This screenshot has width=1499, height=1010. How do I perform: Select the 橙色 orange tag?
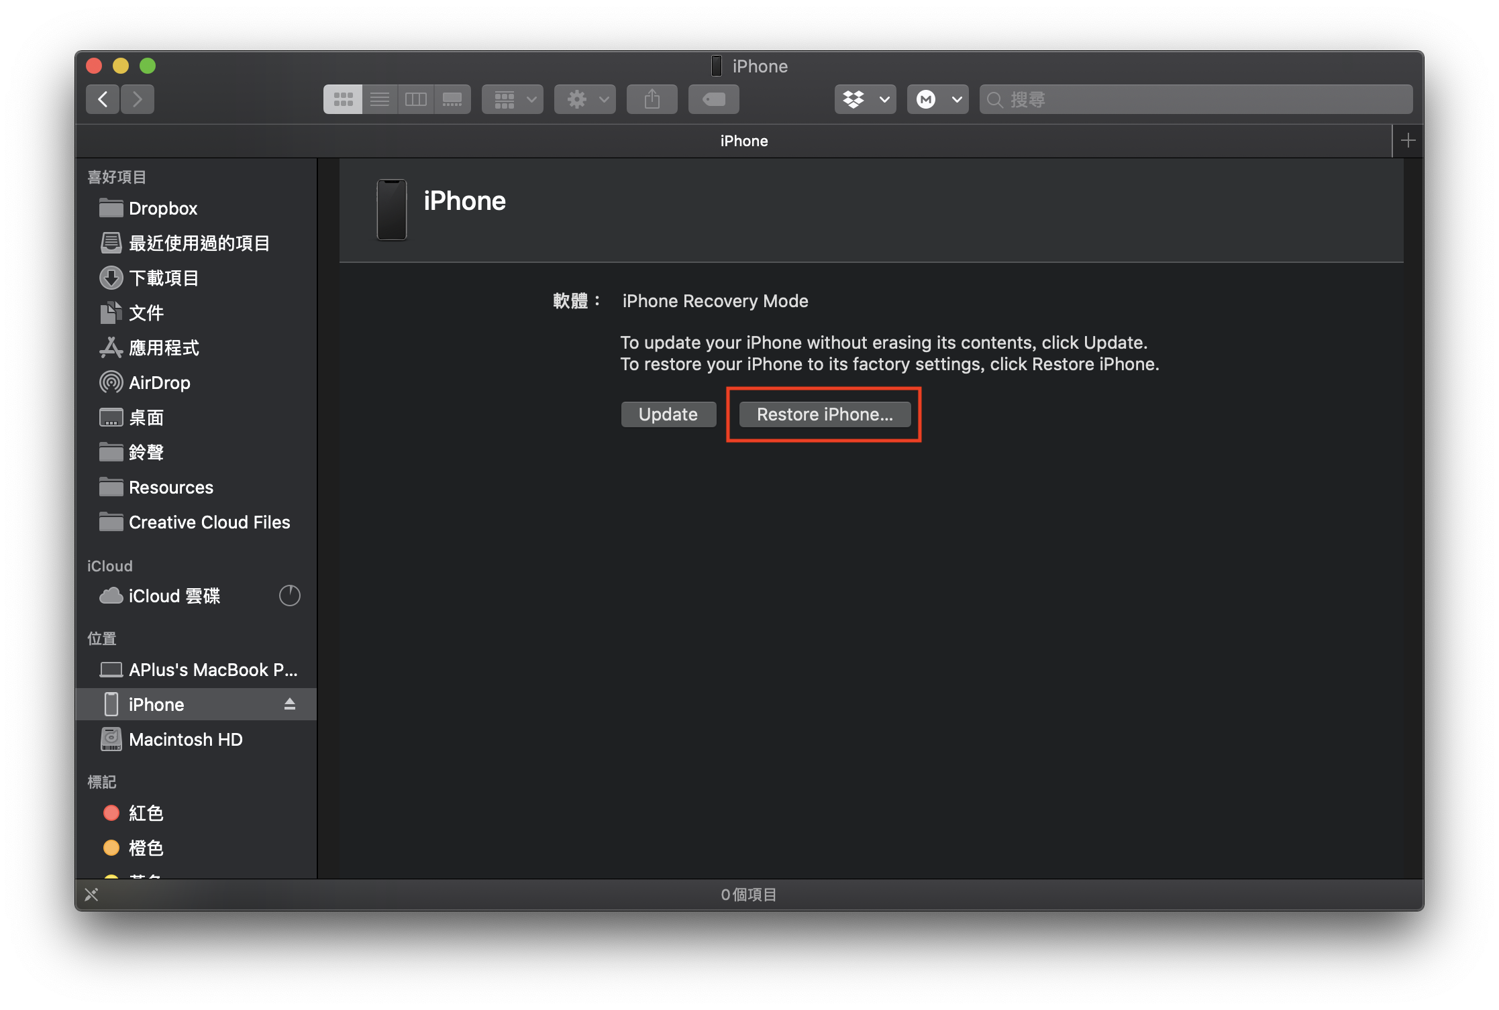pos(196,848)
